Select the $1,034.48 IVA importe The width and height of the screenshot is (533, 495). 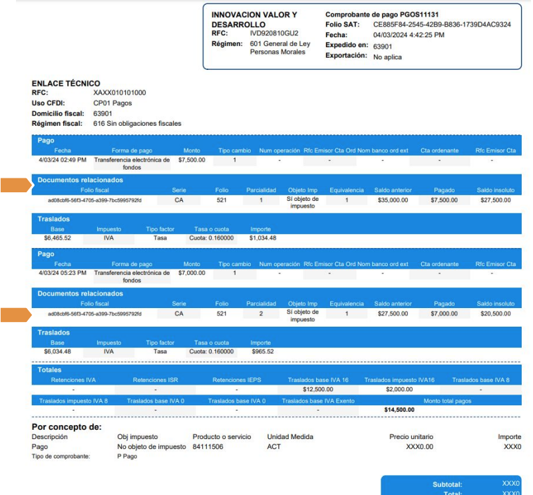(x=263, y=238)
